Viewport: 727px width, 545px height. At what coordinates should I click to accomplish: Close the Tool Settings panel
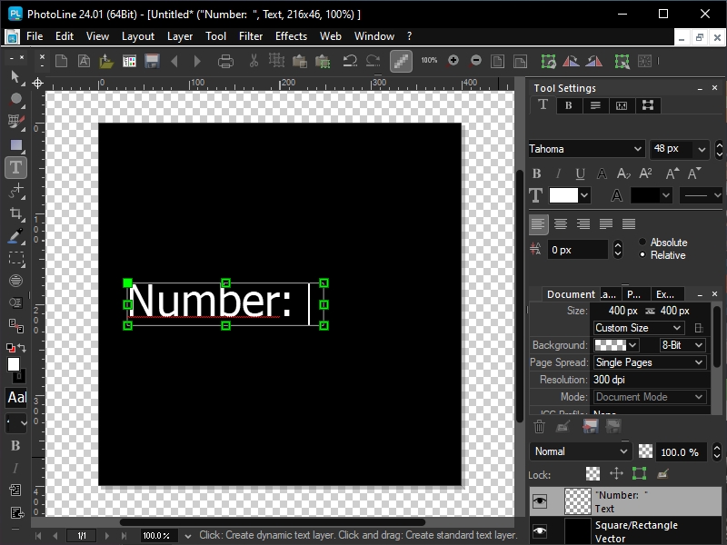(714, 87)
